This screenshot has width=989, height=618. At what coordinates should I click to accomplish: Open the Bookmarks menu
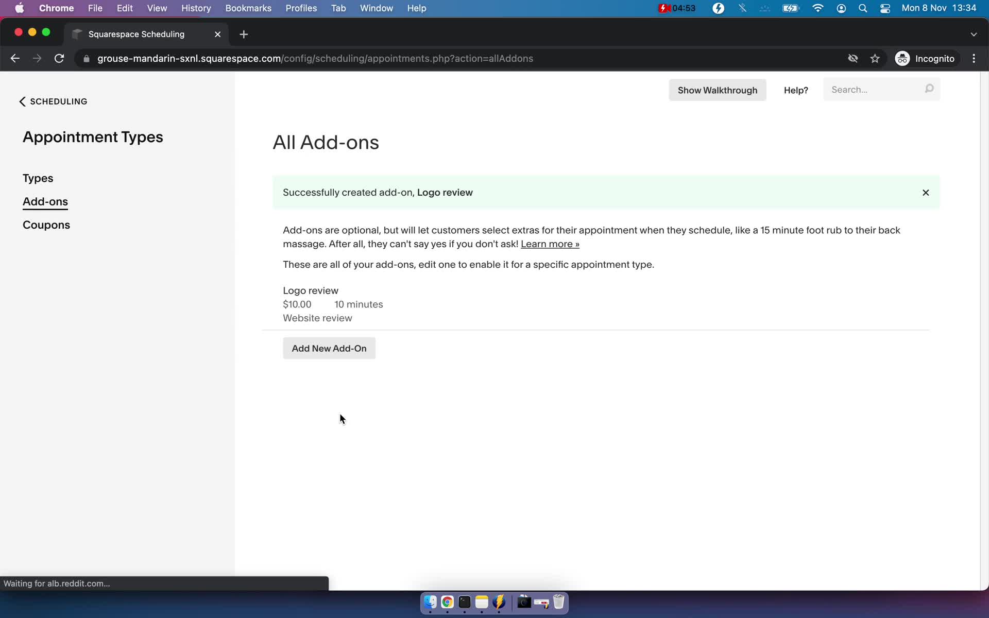pos(248,8)
